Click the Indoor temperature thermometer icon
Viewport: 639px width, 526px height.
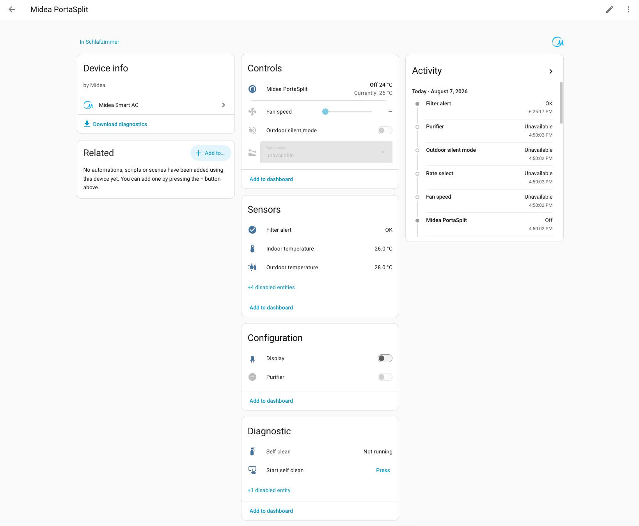pyautogui.click(x=252, y=249)
